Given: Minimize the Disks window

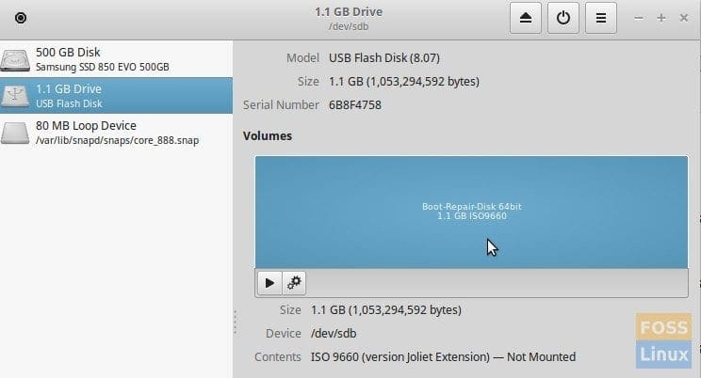Looking at the screenshot, I should point(639,18).
